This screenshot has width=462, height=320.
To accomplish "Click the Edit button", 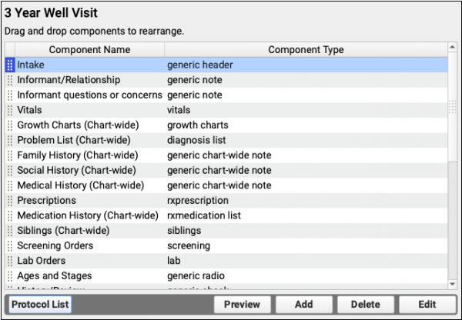I will (427, 305).
